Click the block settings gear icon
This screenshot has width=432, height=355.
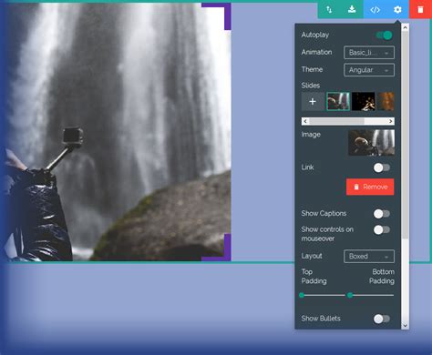pos(397,10)
